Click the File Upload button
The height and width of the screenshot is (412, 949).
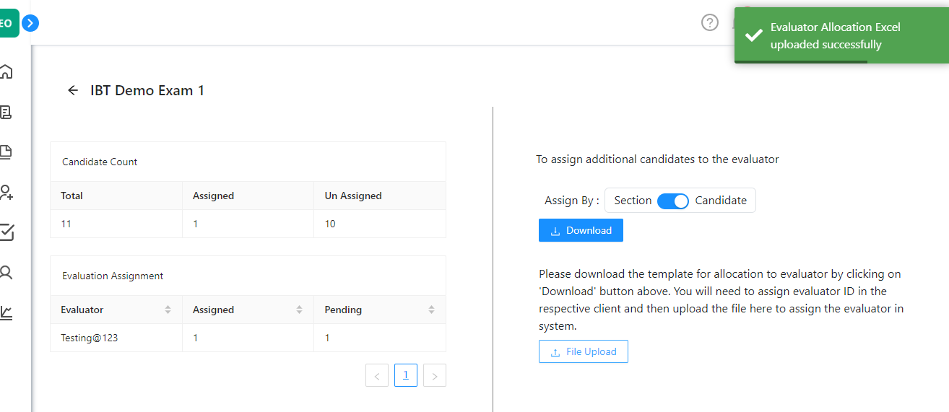(584, 351)
